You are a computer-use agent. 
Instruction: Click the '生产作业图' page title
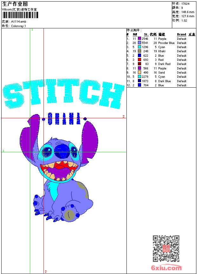tap(15, 4)
